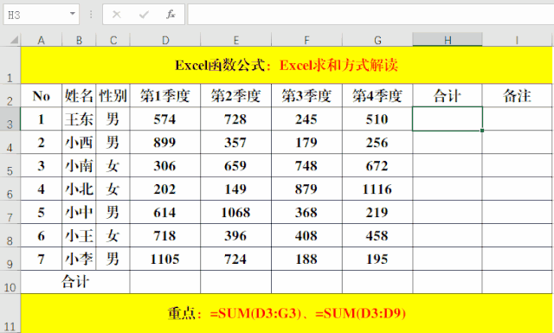Click the Cancel X icon in formula bar
This screenshot has height=333, width=554.
pos(117,15)
